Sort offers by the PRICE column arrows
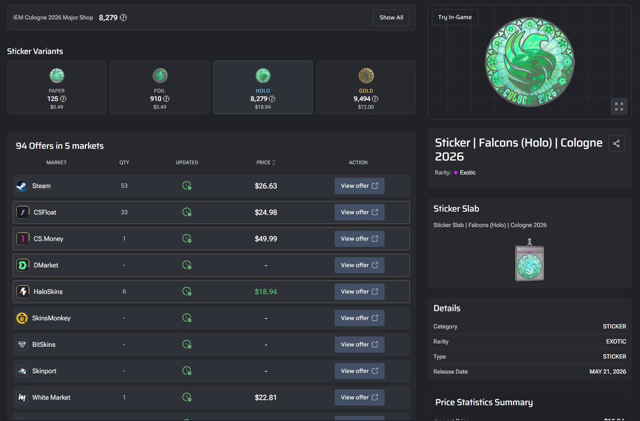640x421 pixels. (274, 162)
